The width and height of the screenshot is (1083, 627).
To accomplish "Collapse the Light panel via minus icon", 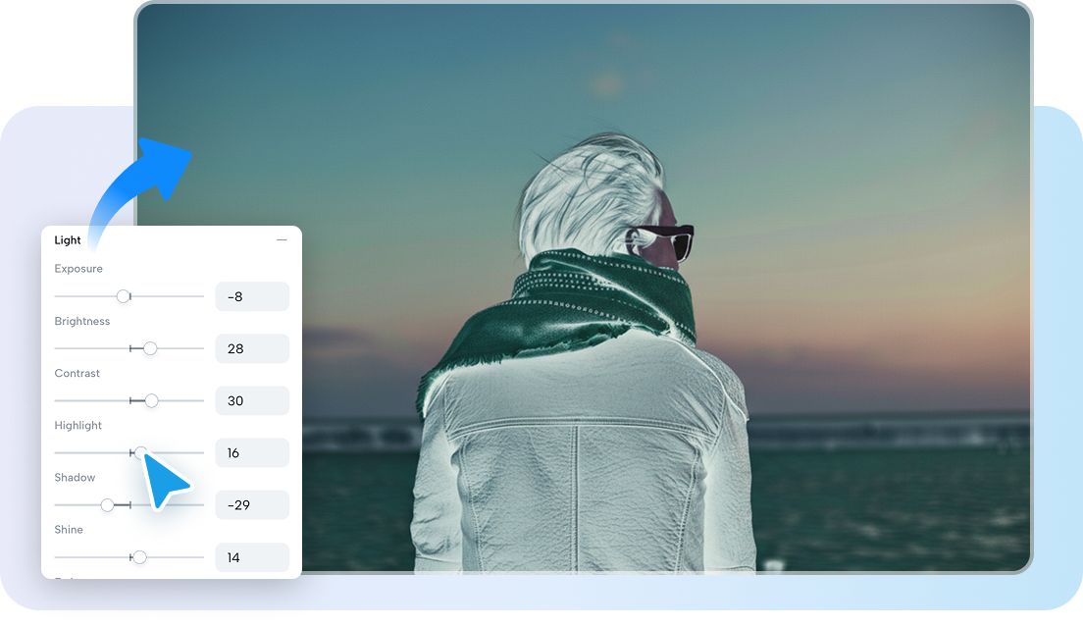I will click(x=282, y=237).
